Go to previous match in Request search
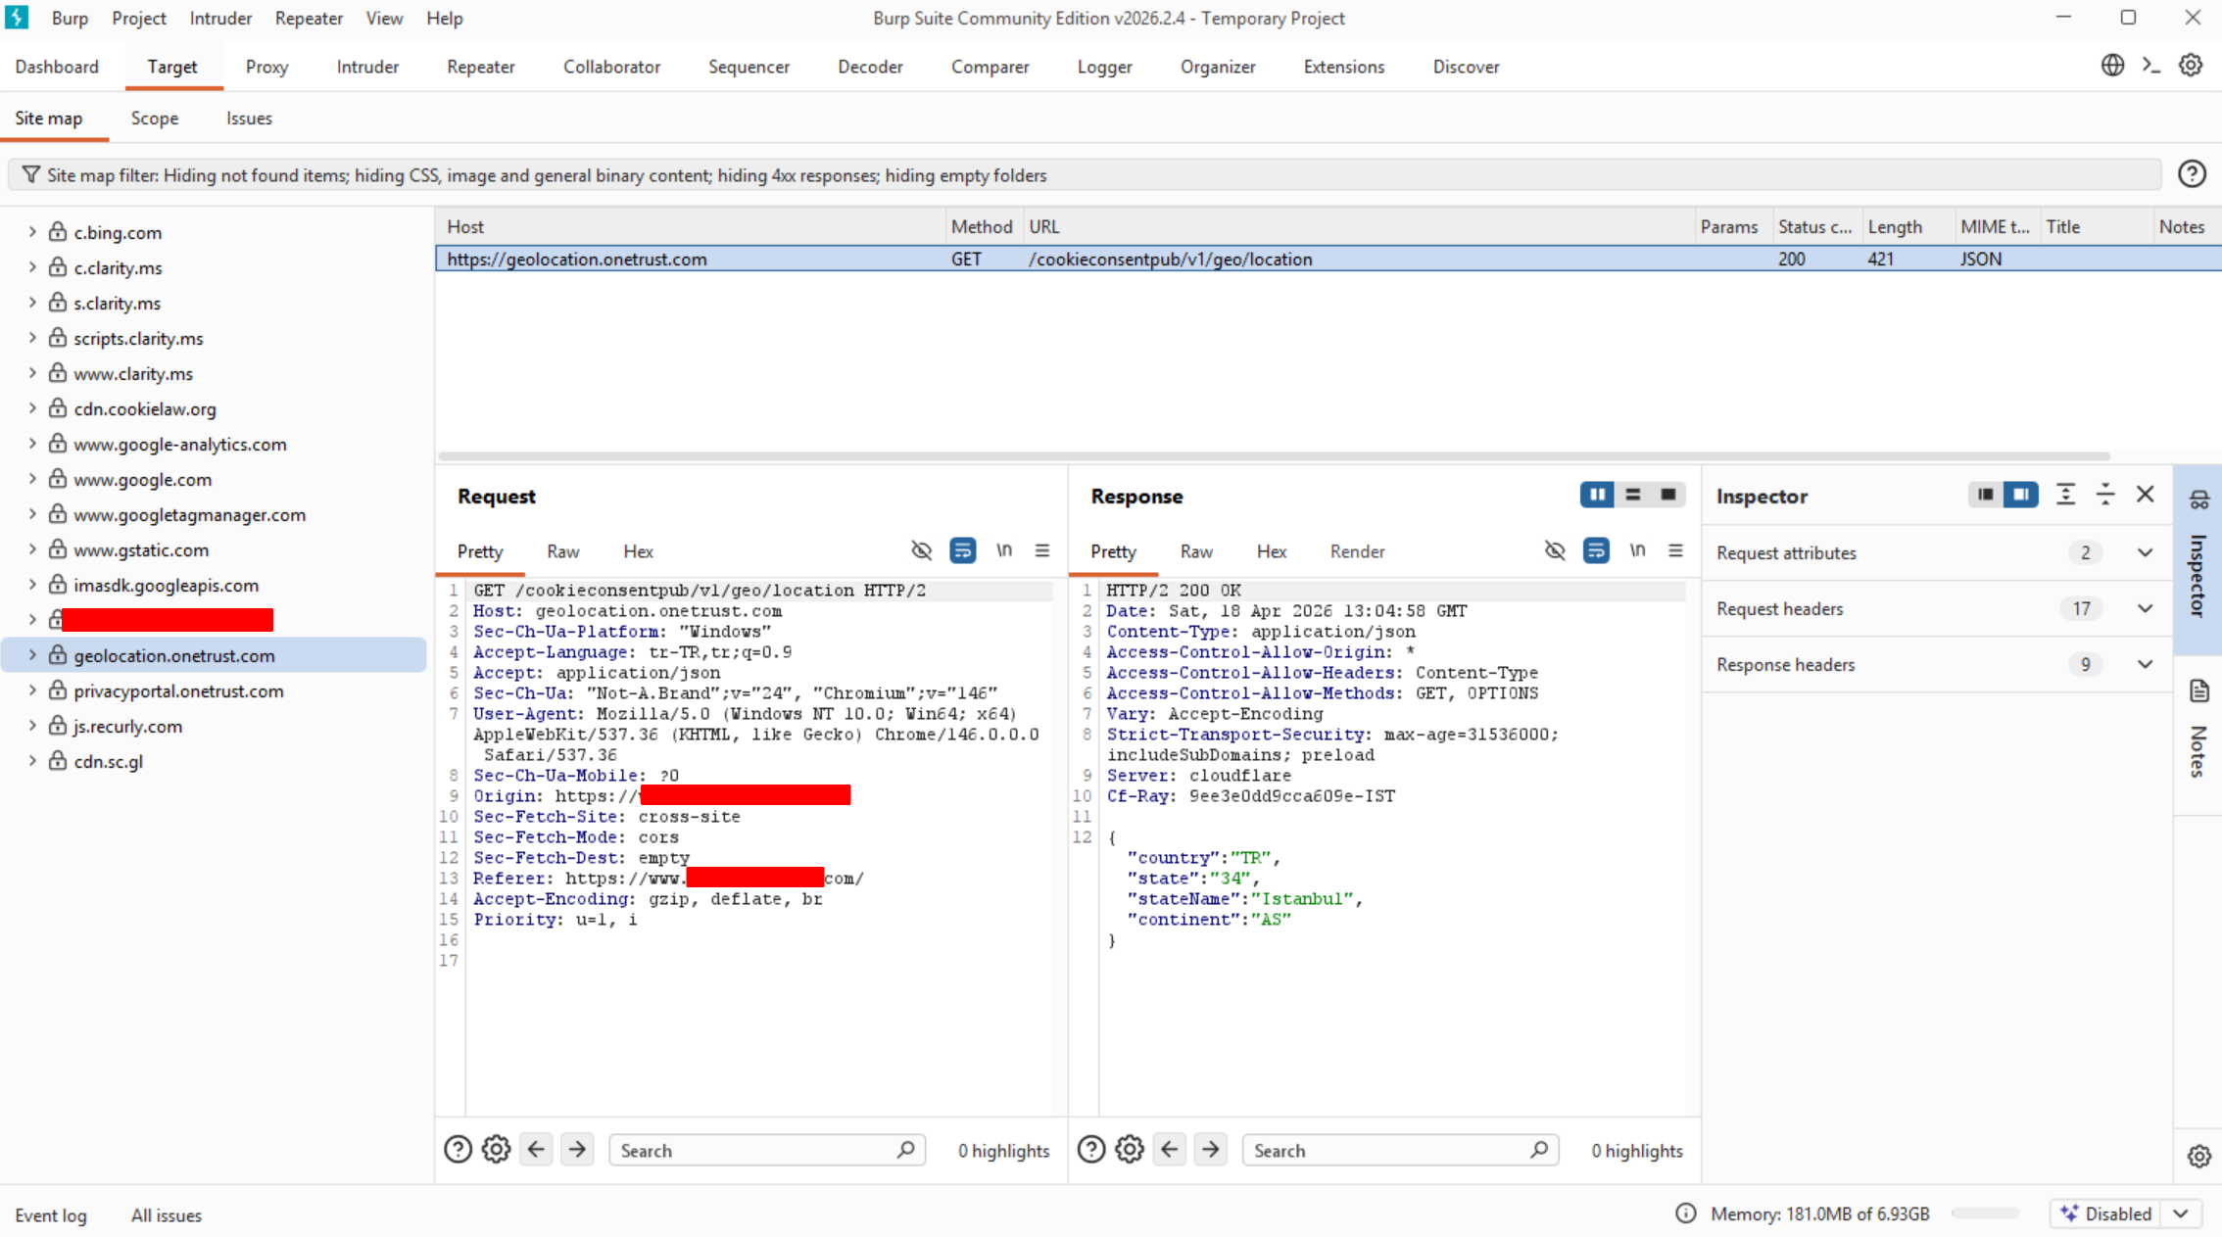 (x=536, y=1149)
